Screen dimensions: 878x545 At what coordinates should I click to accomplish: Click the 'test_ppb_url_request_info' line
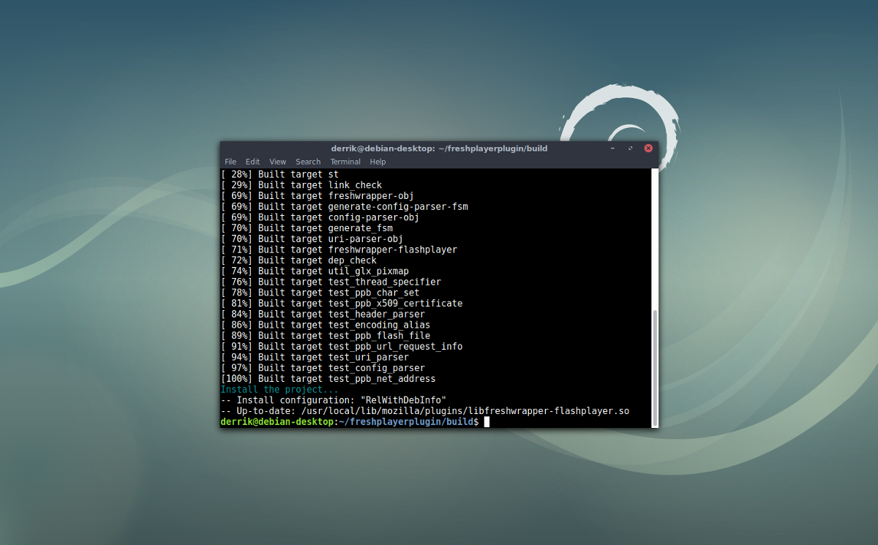[342, 346]
